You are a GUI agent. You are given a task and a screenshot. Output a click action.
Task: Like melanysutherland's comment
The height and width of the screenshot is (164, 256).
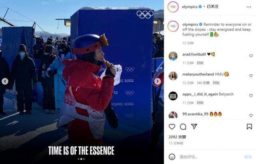251,76
